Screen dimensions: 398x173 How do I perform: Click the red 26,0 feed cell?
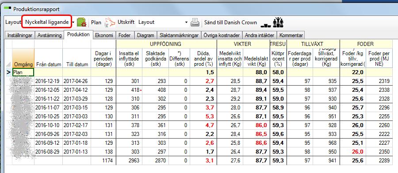click(353, 151)
